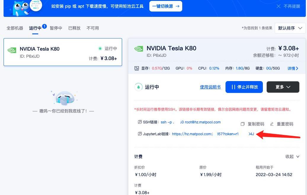307x195 pixels.
Task: Click the SSH command link text
Action: (x=191, y=122)
